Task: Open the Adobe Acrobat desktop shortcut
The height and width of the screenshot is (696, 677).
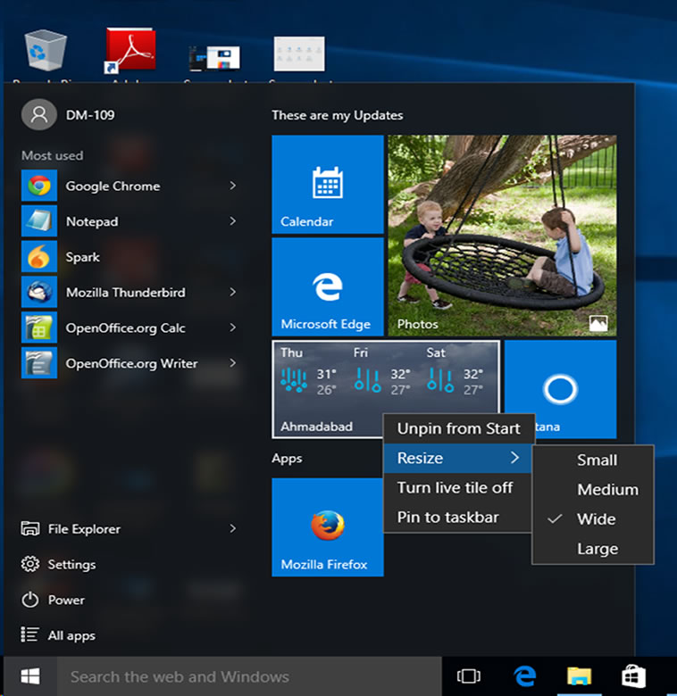Action: pyautogui.click(x=130, y=50)
